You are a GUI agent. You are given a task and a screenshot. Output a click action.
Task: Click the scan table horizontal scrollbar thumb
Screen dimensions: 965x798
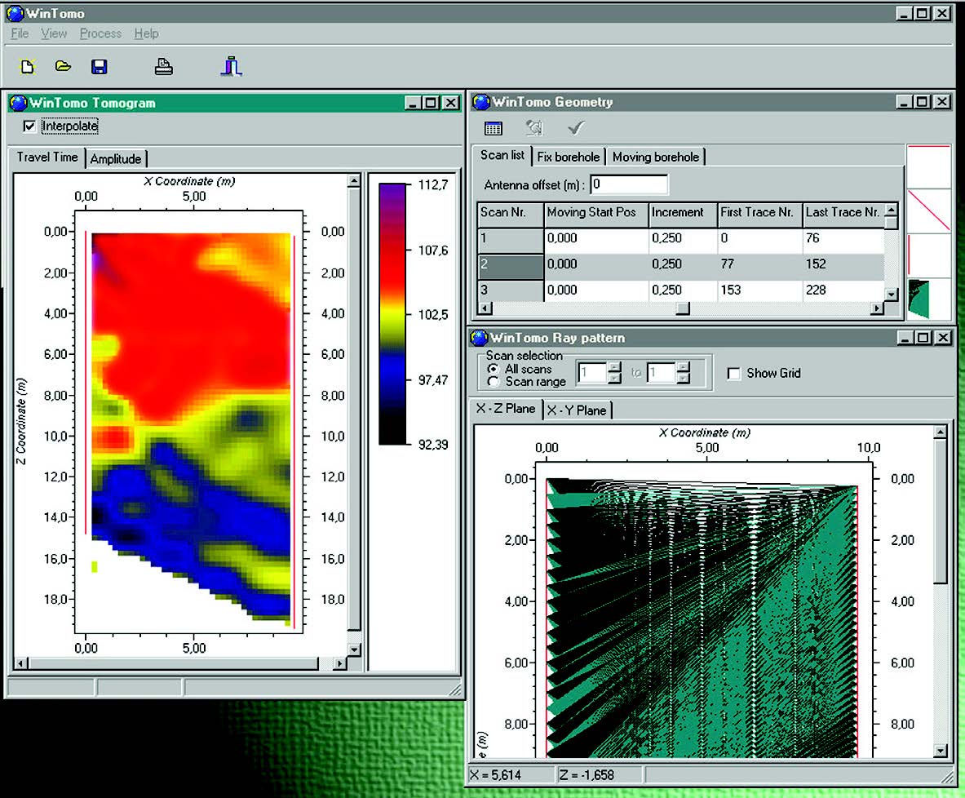point(683,308)
